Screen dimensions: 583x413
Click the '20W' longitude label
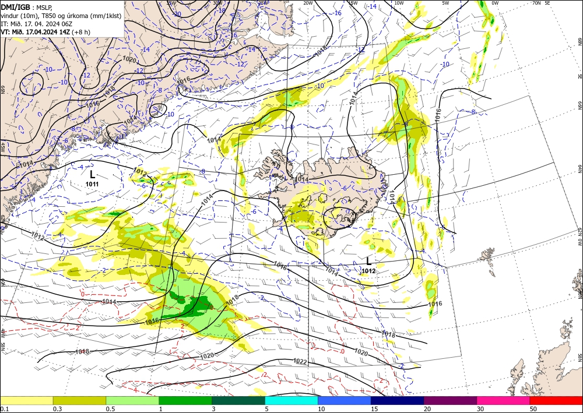(308, 3)
